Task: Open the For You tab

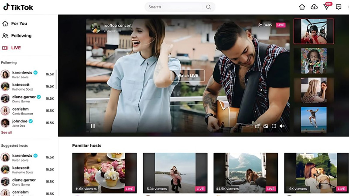Action: [x=19, y=24]
